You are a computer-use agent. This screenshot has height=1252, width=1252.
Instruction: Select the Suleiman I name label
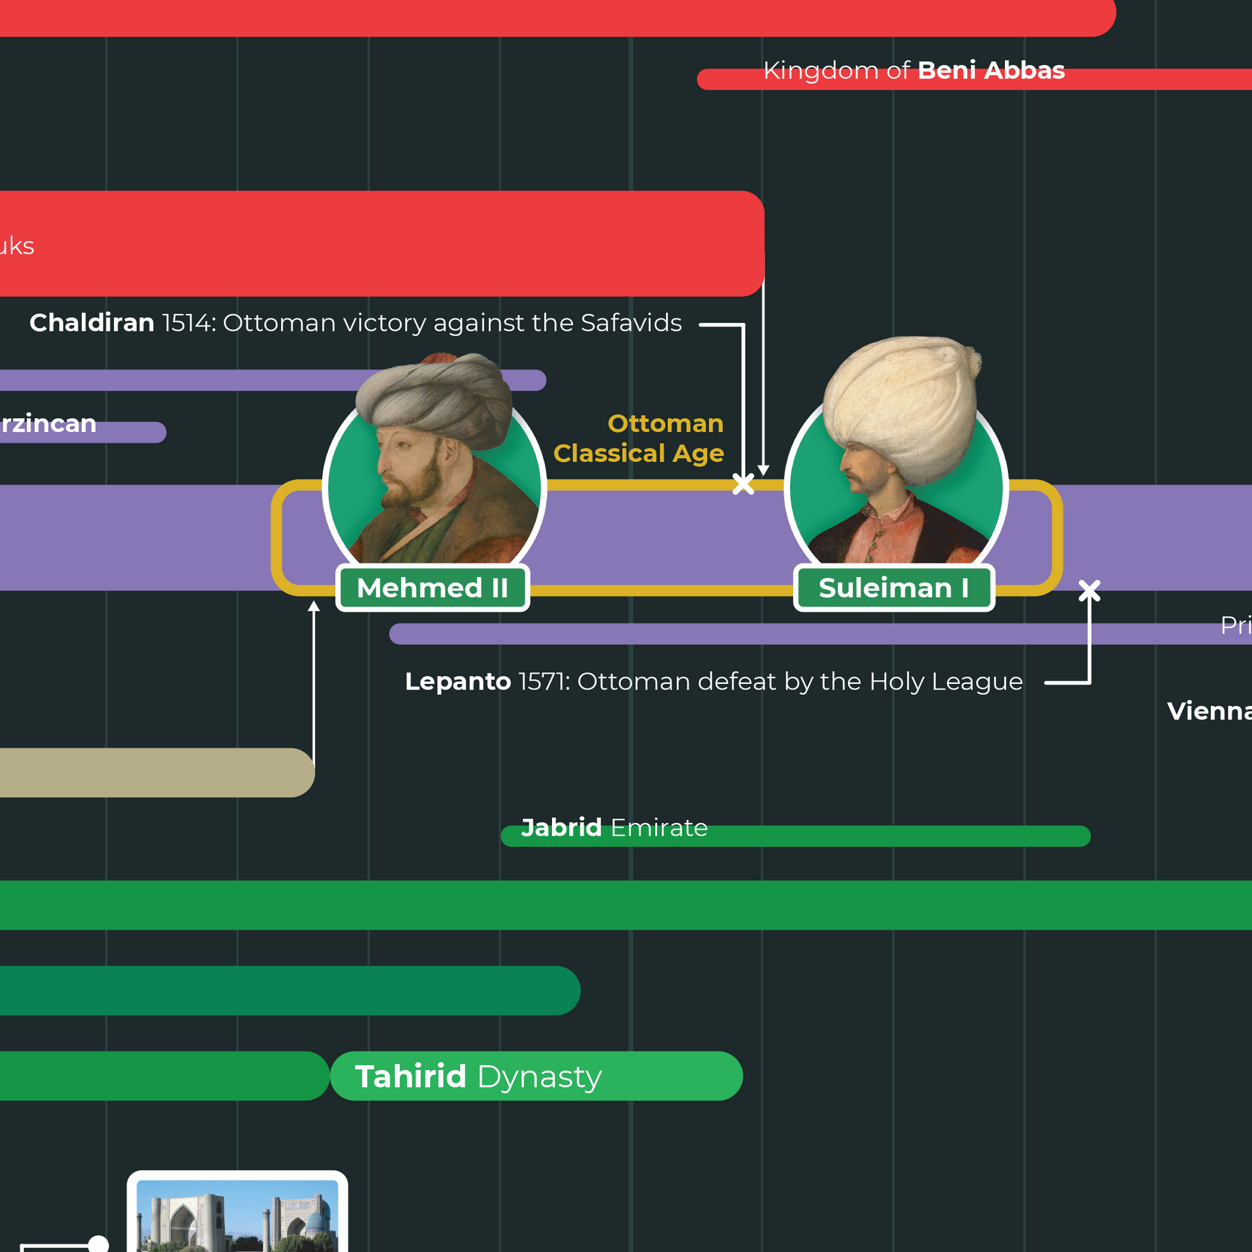point(894,588)
